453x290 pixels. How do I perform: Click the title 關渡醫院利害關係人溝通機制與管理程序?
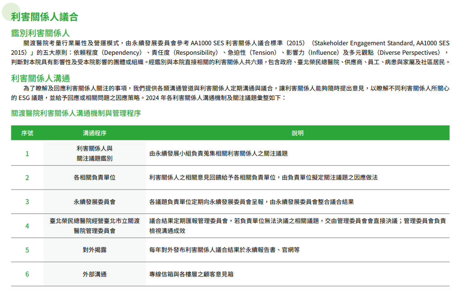(76, 113)
